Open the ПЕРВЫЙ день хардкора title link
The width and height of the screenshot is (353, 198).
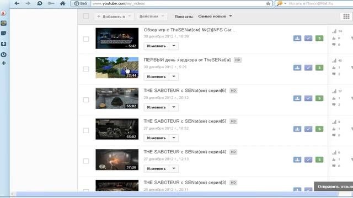tap(187, 60)
